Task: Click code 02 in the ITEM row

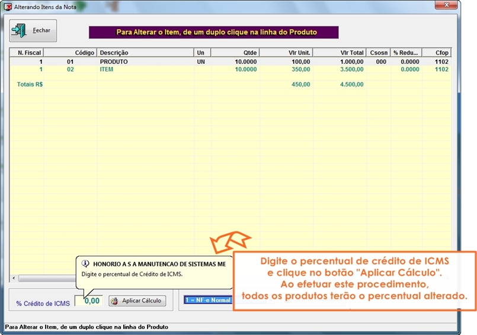Action: [x=71, y=69]
